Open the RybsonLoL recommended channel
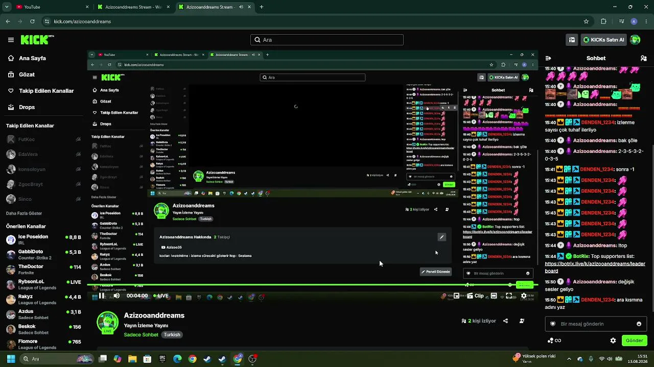Image resolution: width=654 pixels, height=367 pixels. point(43,284)
